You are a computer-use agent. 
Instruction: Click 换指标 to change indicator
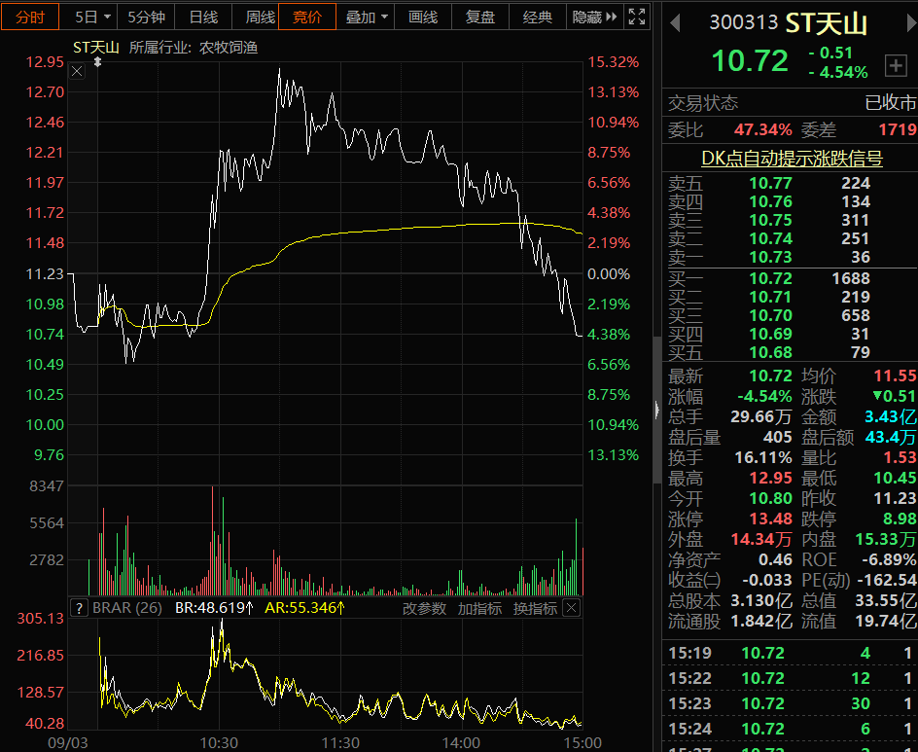point(535,608)
